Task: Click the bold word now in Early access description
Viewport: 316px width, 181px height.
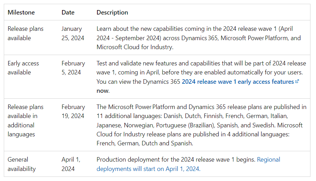Action: pyautogui.click(x=103, y=91)
